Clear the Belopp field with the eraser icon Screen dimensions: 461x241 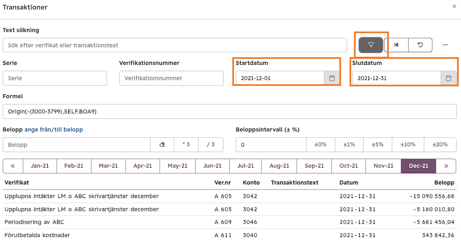point(162,145)
